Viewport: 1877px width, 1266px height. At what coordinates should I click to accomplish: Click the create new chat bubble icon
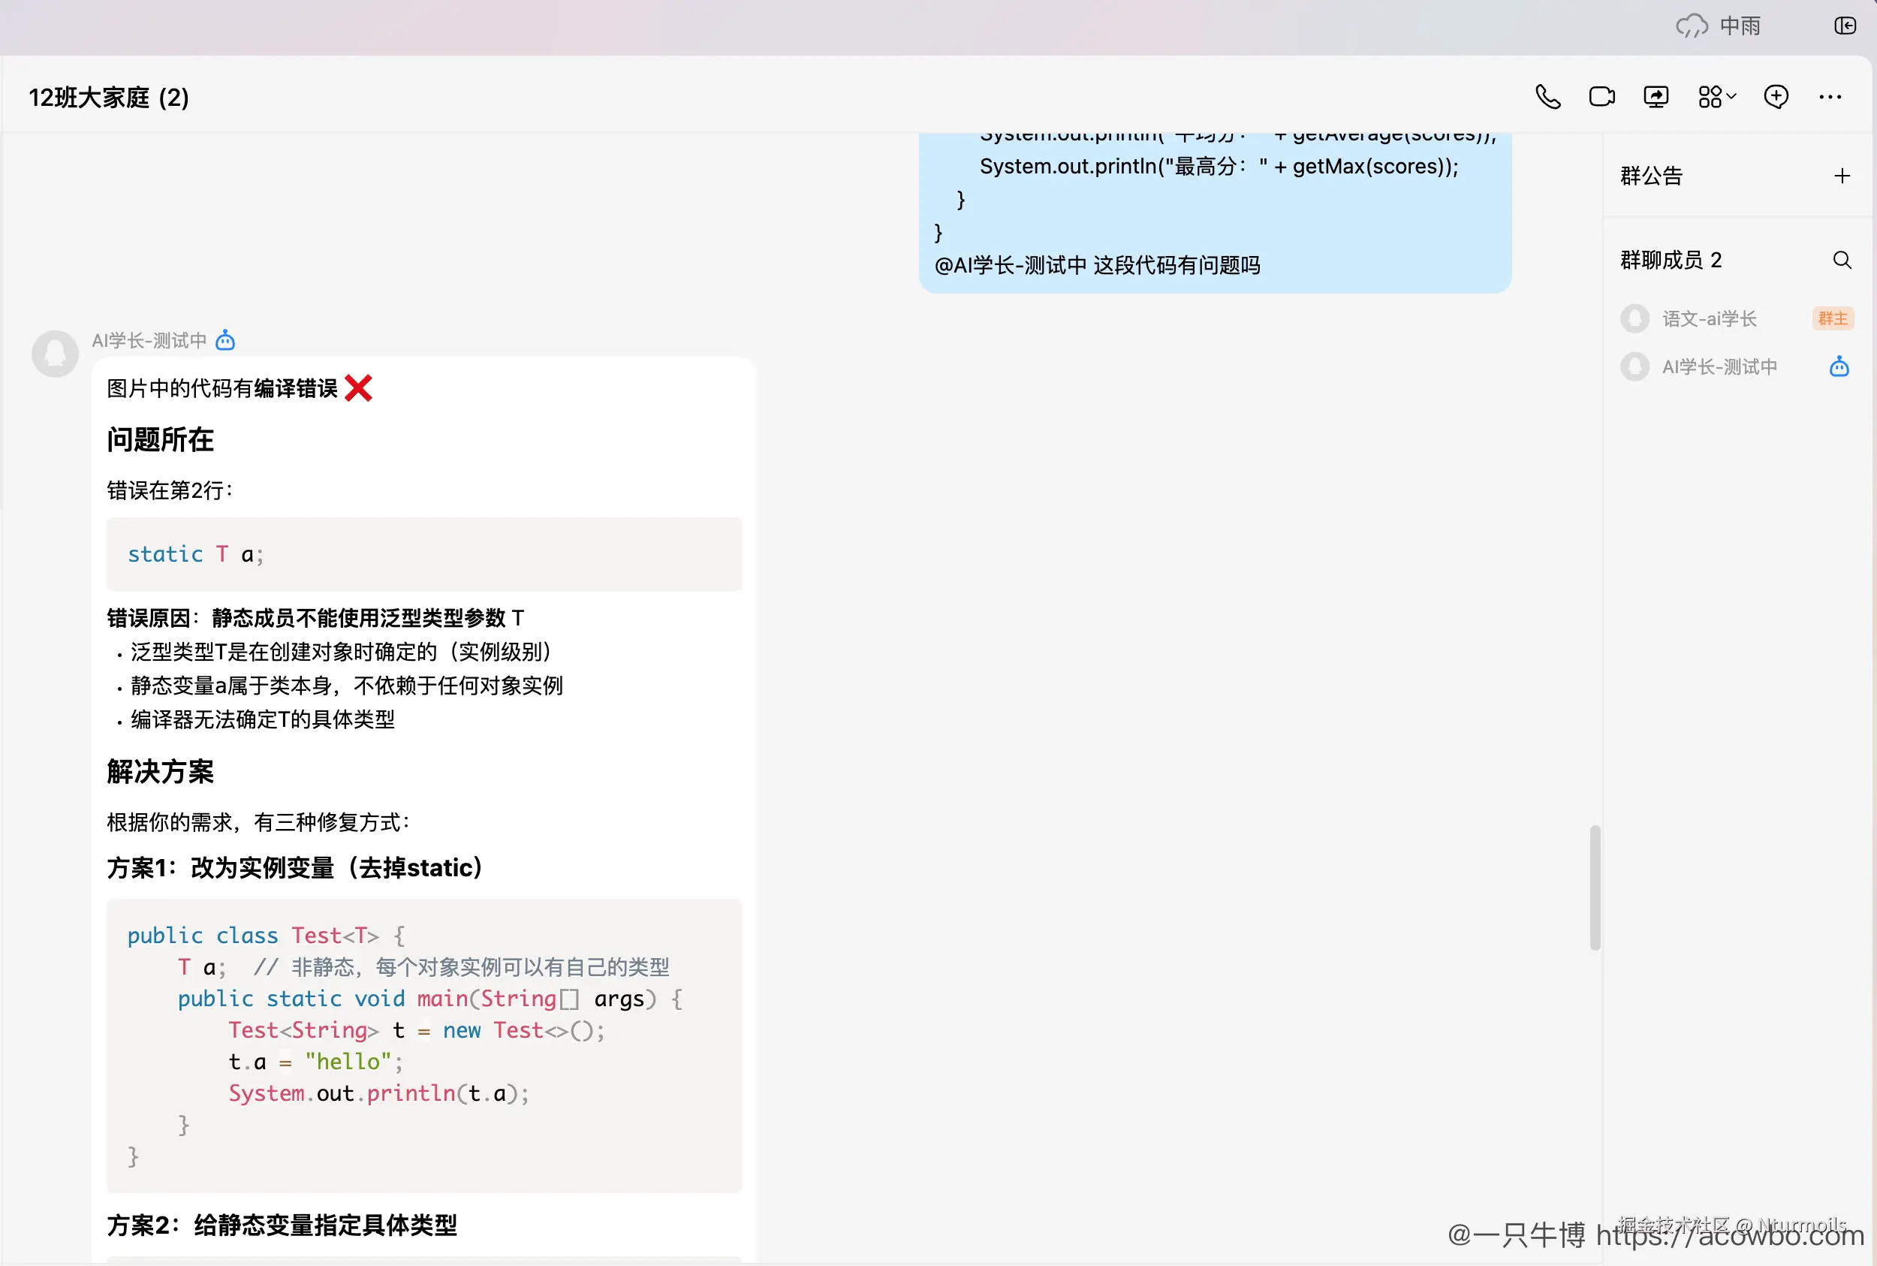pyautogui.click(x=1776, y=96)
